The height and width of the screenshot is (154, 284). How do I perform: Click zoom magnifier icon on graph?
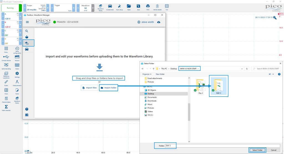275,18
